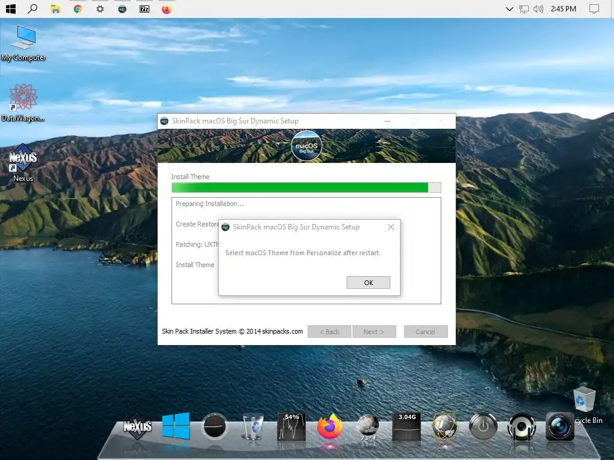Viewport: 614px width, 460px height.
Task: Click the 2:45 PM clock
Action: tap(564, 9)
